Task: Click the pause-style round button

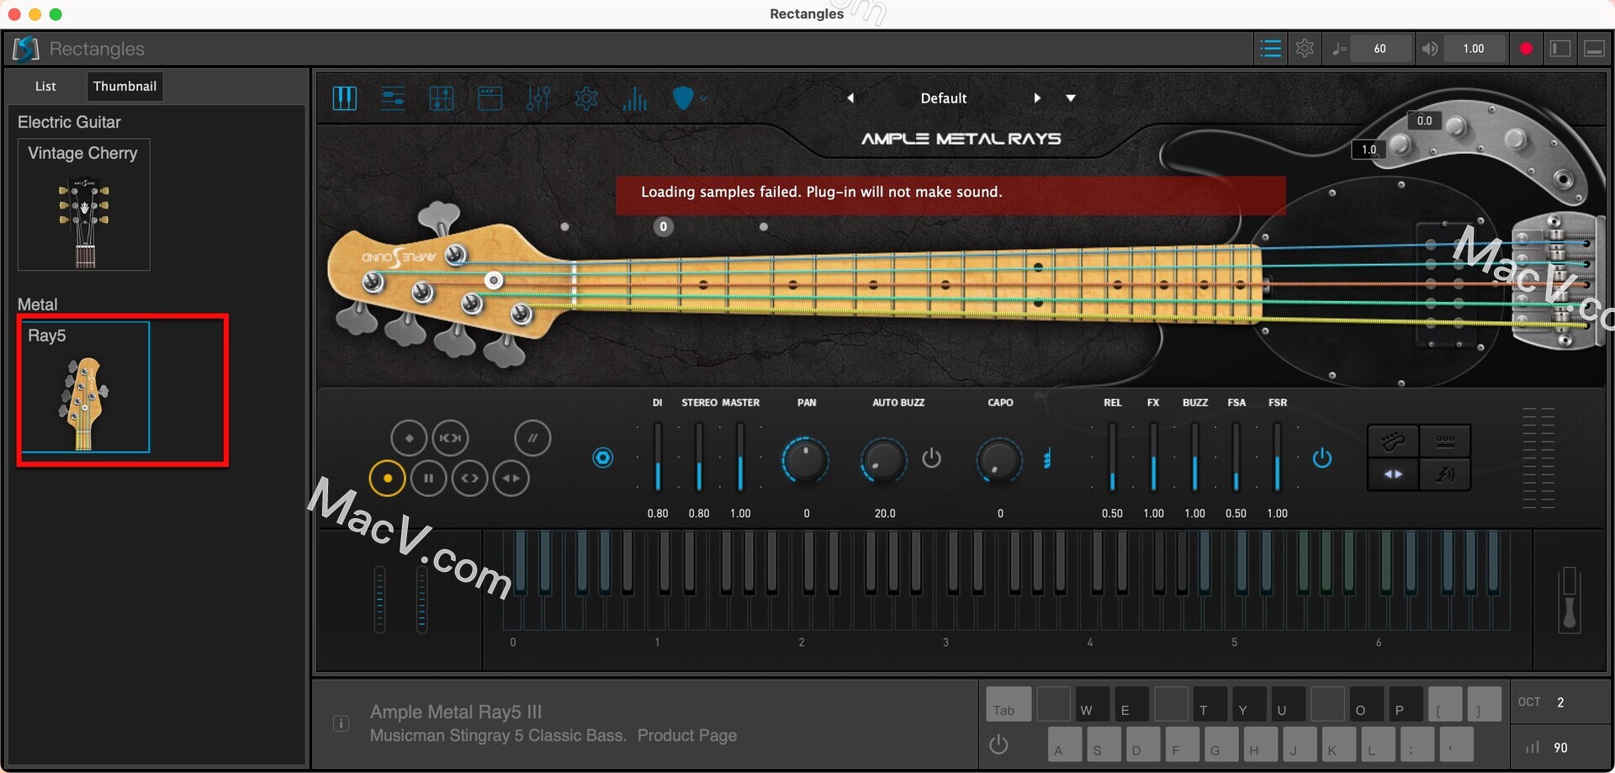Action: (429, 479)
